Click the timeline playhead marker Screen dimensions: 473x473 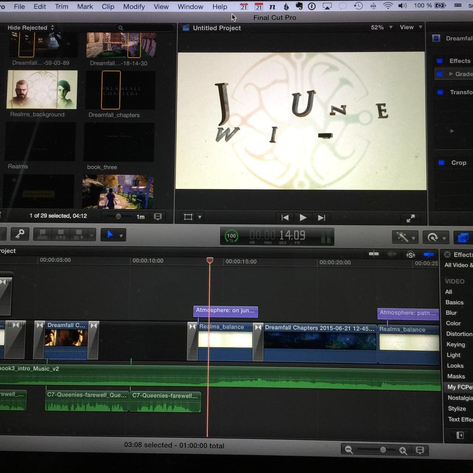tap(210, 260)
